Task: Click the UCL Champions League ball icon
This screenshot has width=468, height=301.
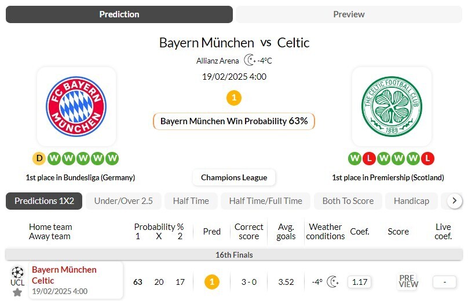Action: coord(17,272)
